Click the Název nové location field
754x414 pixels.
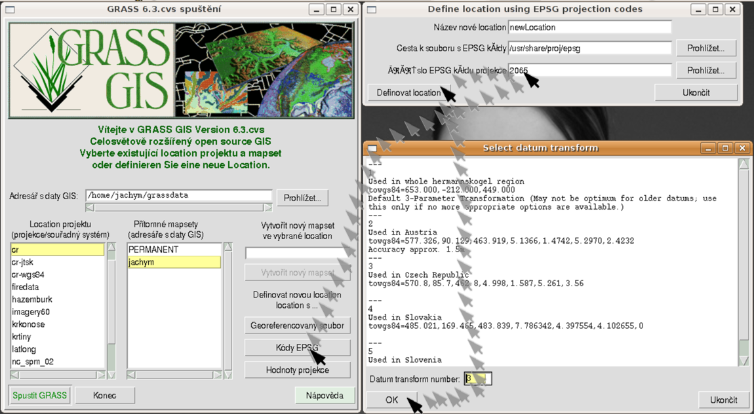click(589, 28)
